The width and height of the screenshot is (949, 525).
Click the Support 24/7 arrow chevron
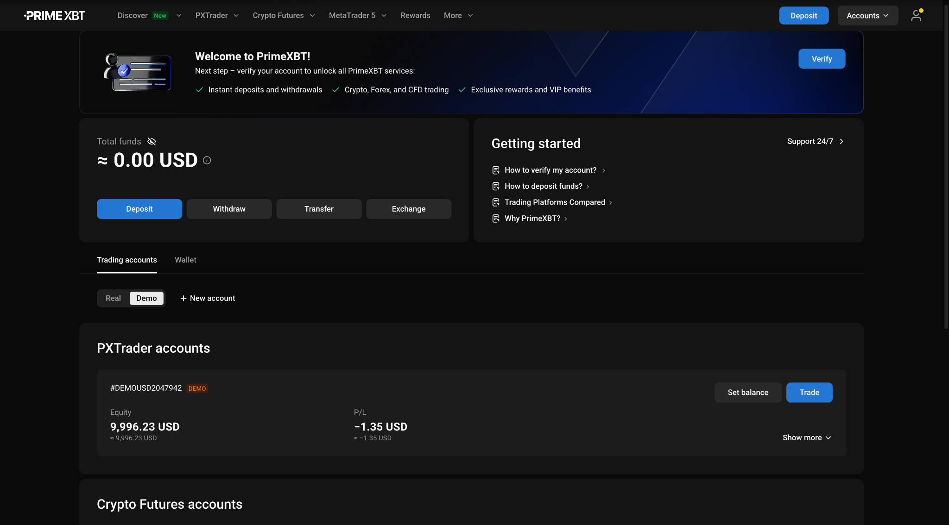pyautogui.click(x=841, y=142)
